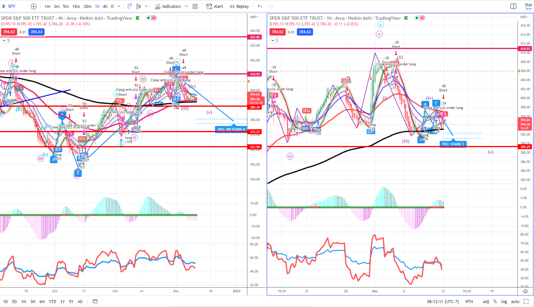The width and height of the screenshot is (534, 307).
Task: Select the 5m timeframe
Action: [x=66, y=6]
